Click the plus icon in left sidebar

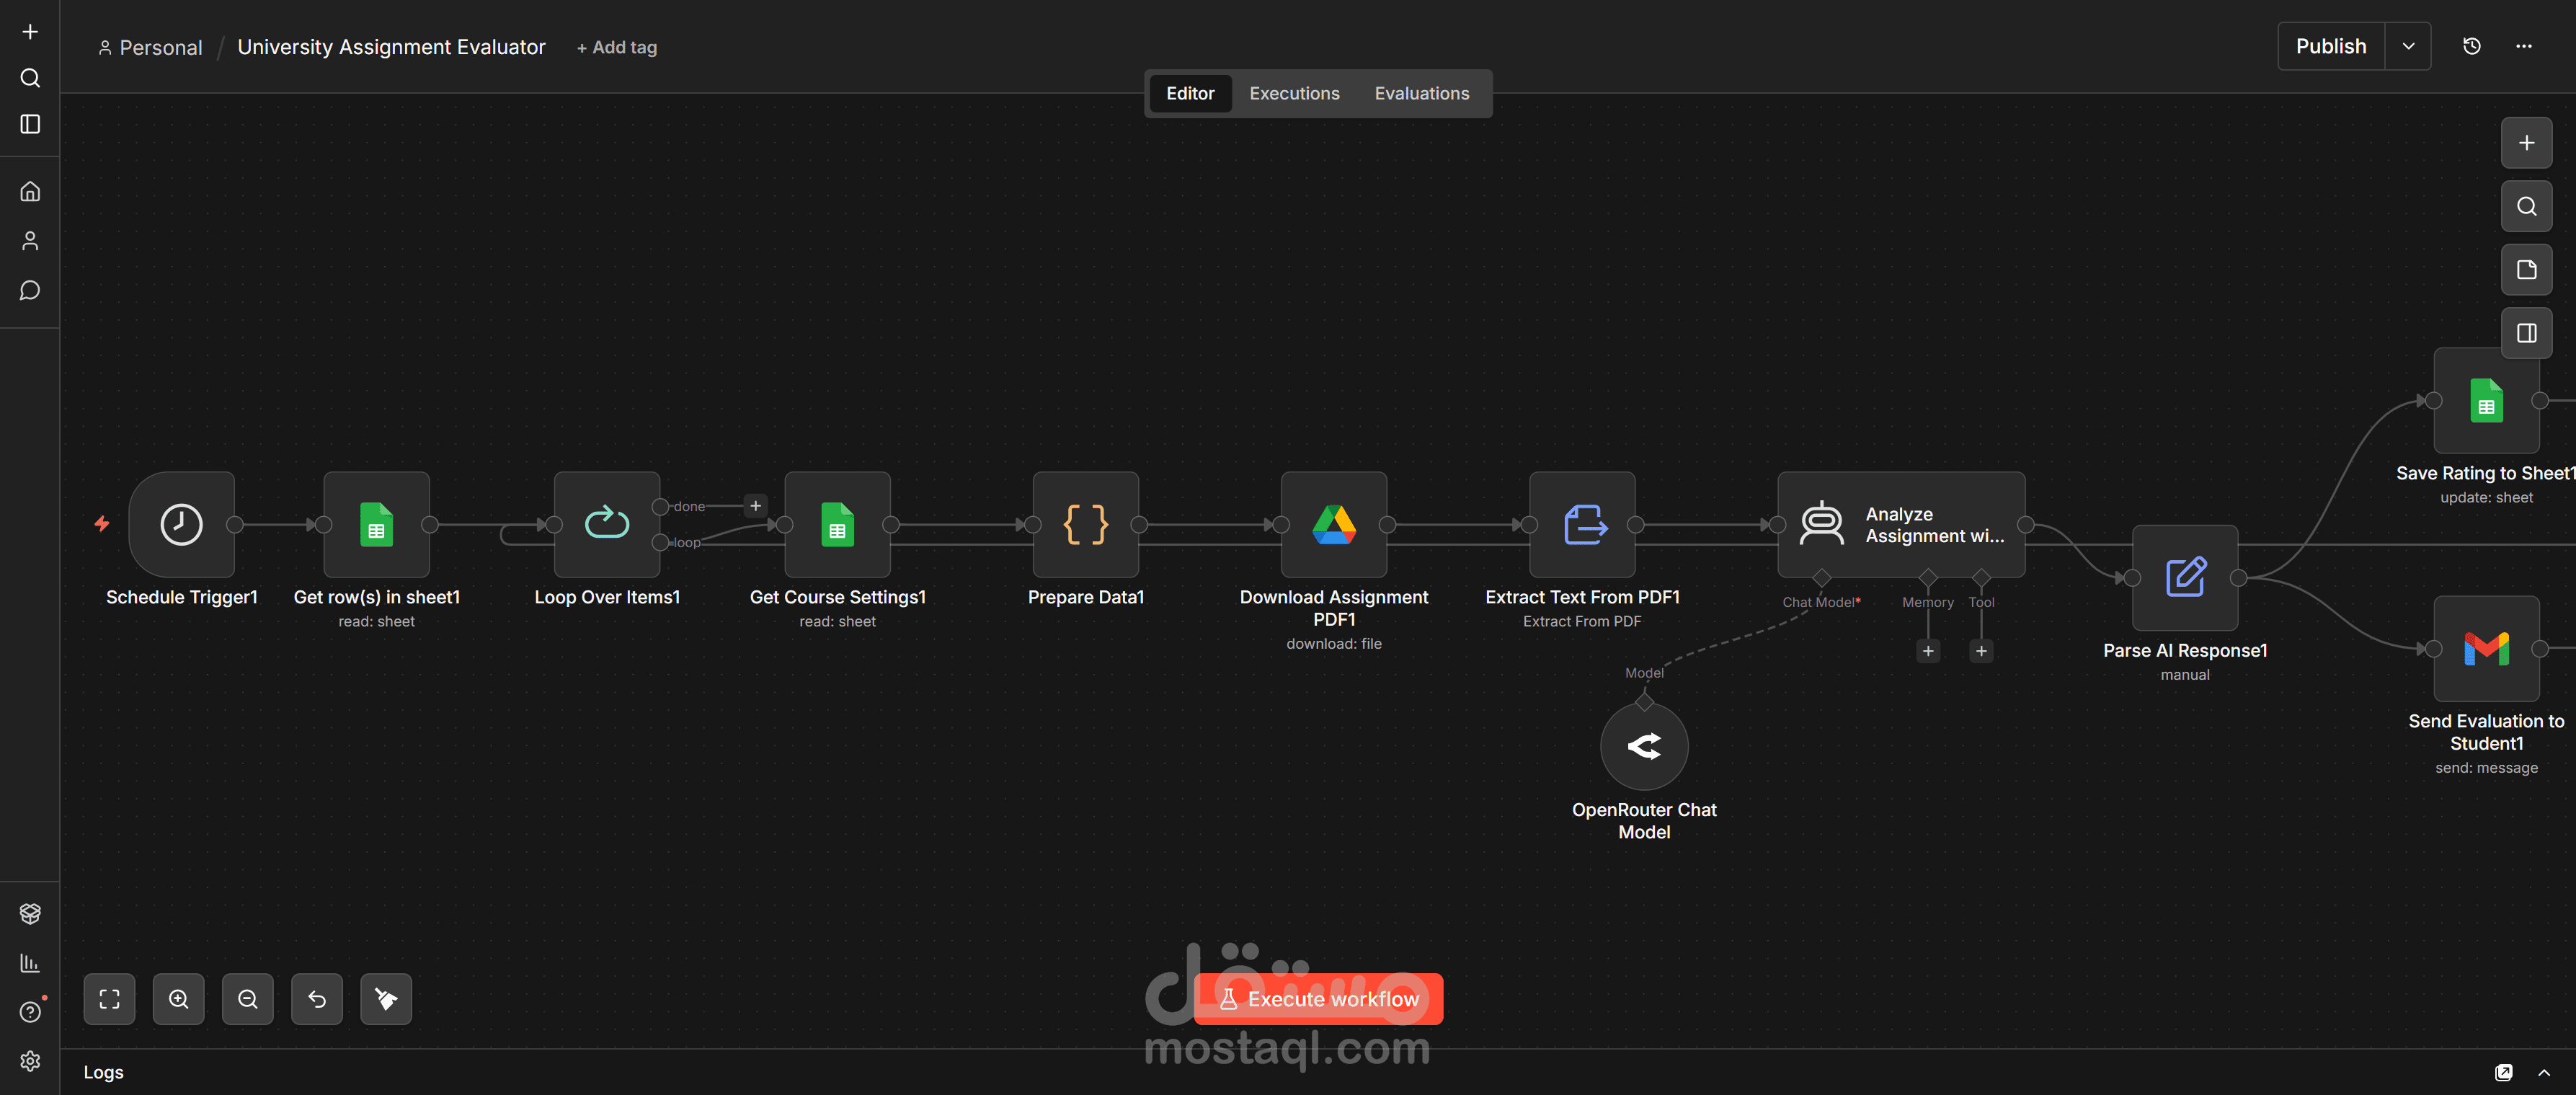pyautogui.click(x=30, y=32)
